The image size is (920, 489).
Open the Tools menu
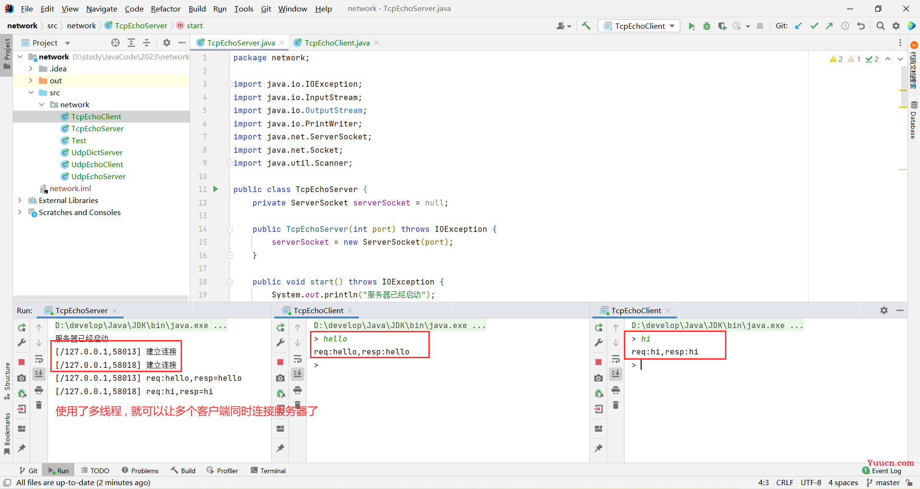[x=243, y=9]
